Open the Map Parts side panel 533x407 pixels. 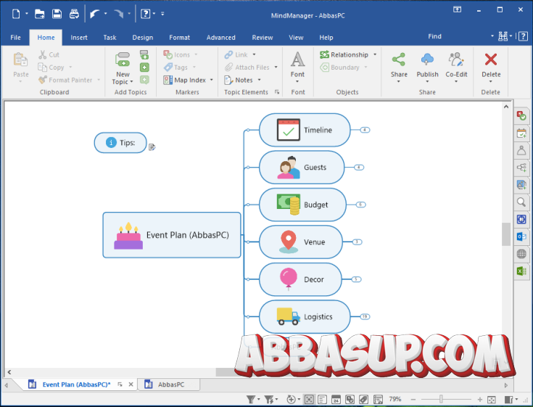[521, 168]
